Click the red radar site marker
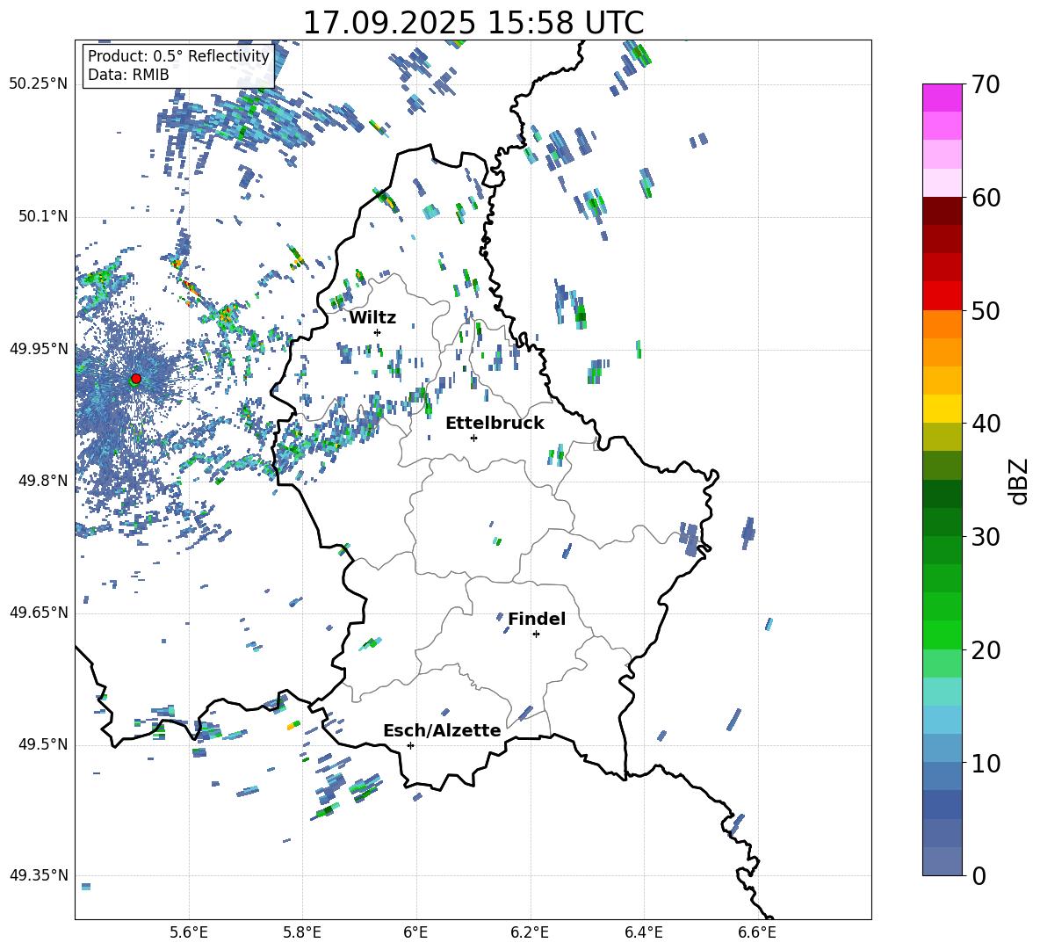This screenshot has width=1040, height=950. (136, 378)
